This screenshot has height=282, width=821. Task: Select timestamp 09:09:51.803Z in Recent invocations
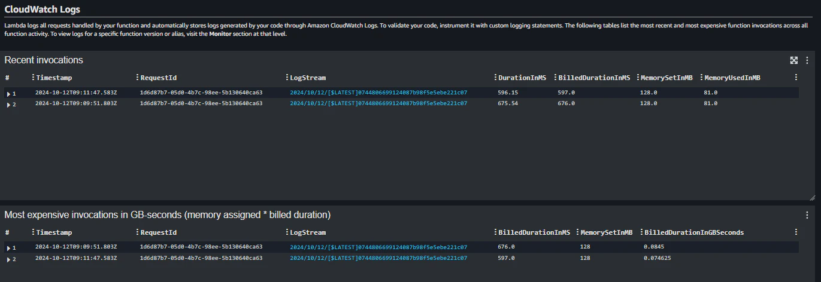coord(76,103)
